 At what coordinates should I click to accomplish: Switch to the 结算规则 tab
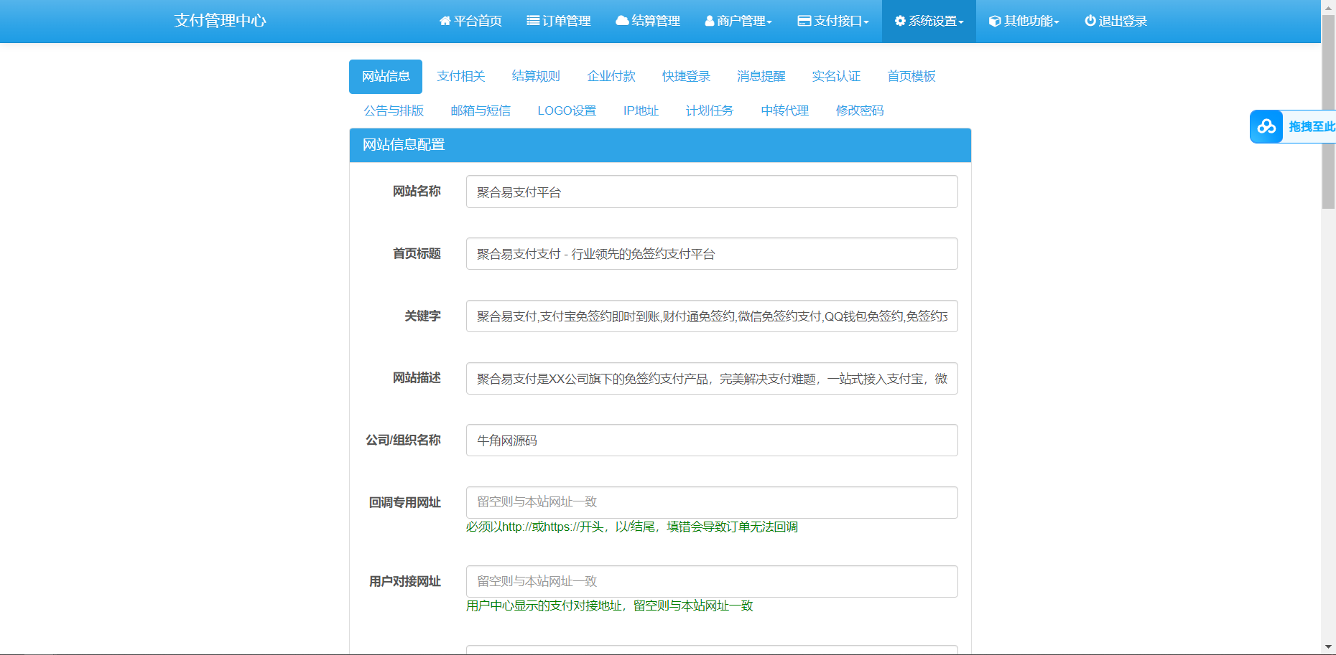(x=536, y=76)
